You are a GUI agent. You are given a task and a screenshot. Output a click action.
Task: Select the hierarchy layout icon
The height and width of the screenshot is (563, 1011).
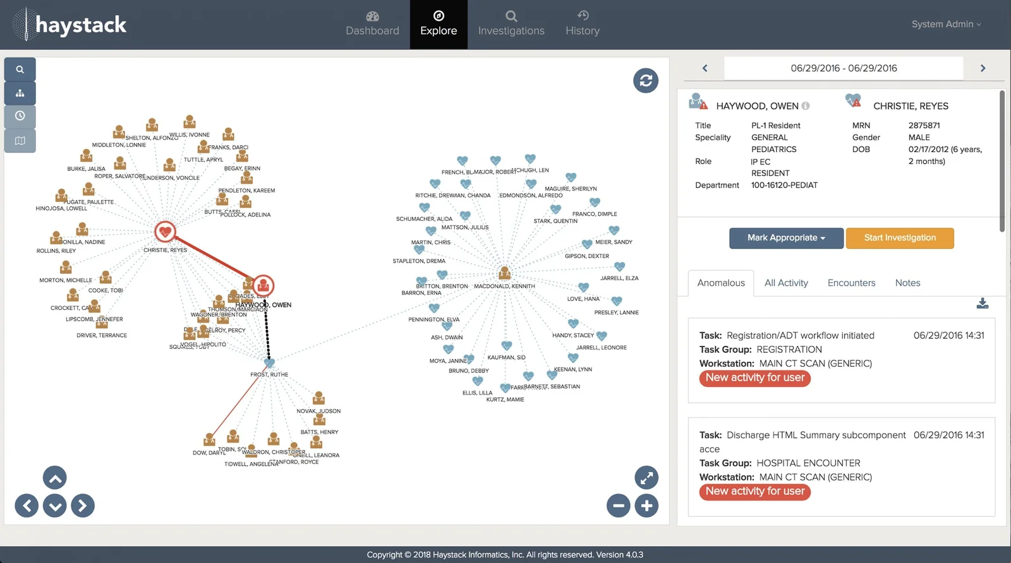[20, 93]
